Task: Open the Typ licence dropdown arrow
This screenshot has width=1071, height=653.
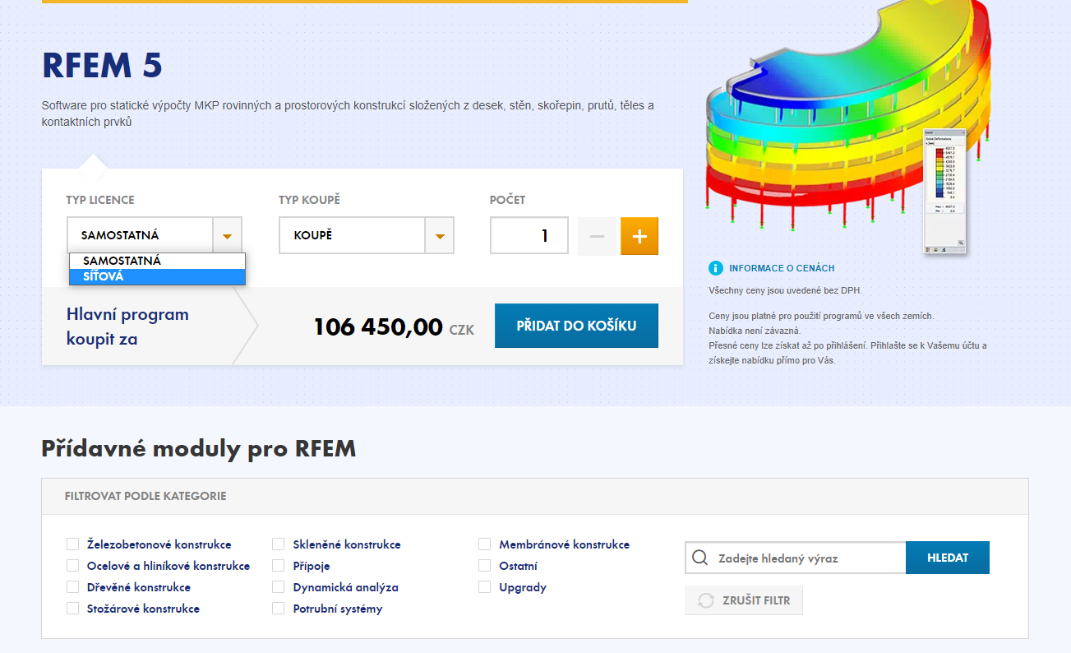Action: coord(227,236)
